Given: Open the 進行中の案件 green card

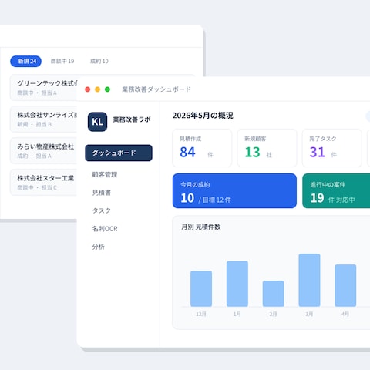Looking at the screenshot, I should click(336, 191).
